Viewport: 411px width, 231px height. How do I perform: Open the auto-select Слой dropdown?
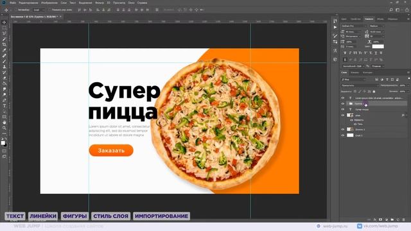[39, 10]
